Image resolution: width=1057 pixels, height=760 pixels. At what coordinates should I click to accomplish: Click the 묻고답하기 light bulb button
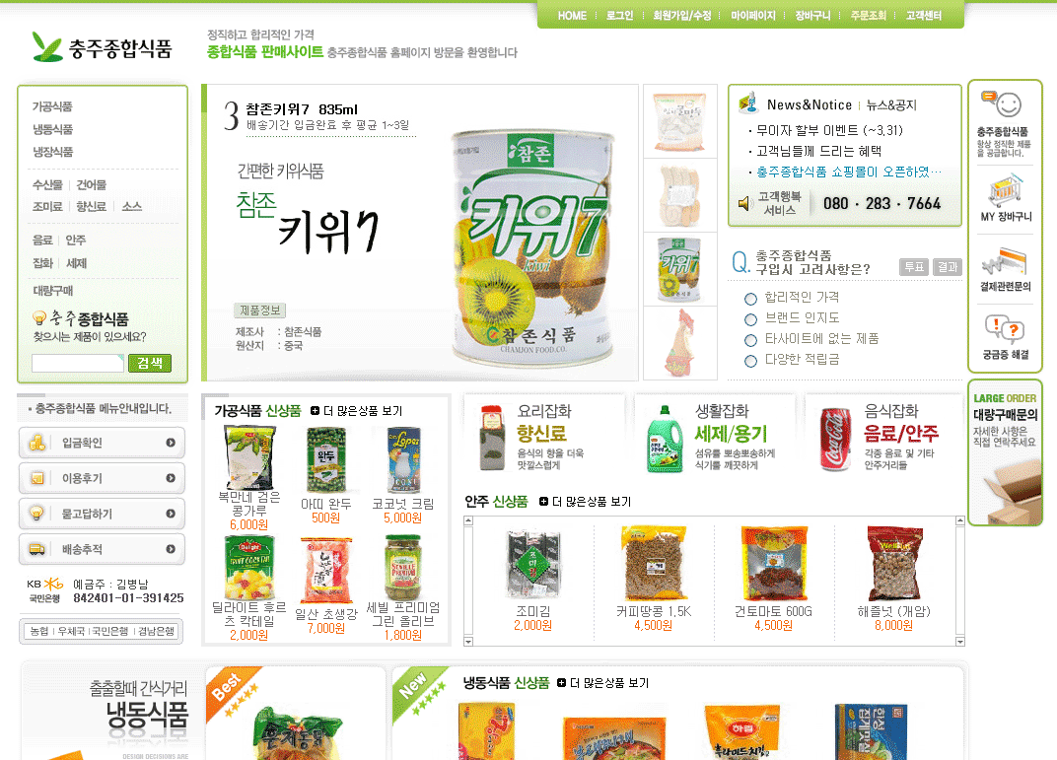pyautogui.click(x=102, y=514)
